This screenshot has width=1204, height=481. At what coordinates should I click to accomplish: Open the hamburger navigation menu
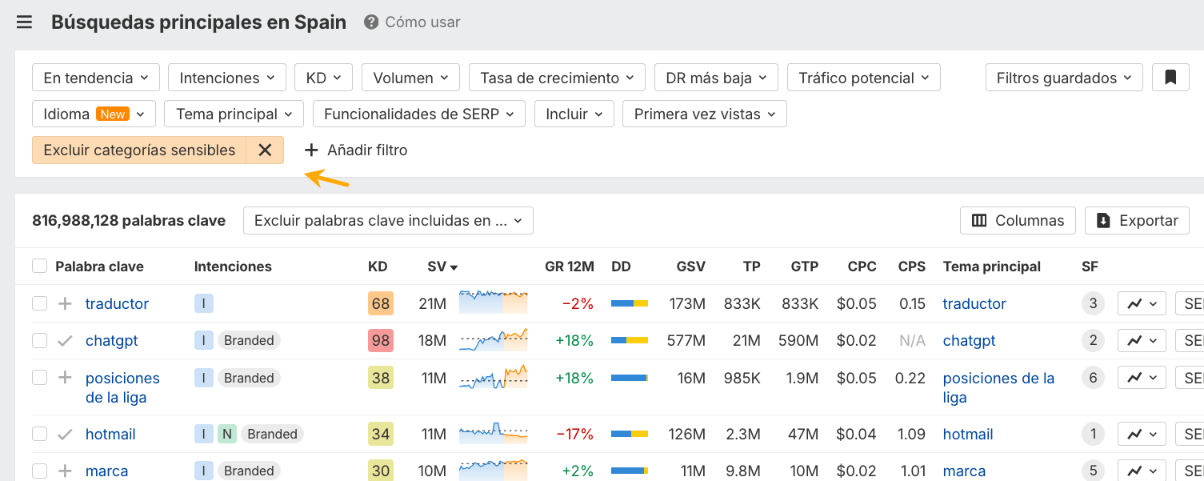(23, 22)
